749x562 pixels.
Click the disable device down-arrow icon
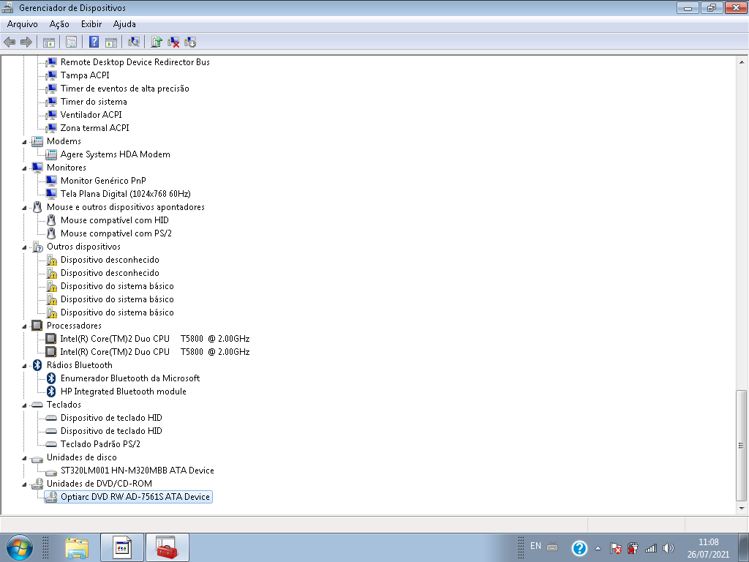point(190,42)
